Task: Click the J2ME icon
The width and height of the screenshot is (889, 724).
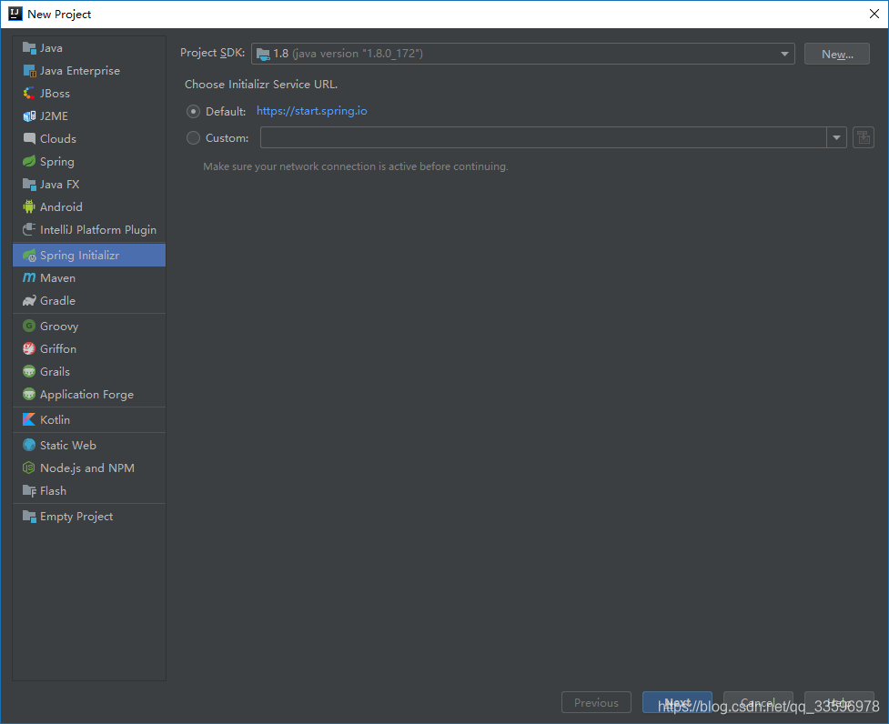Action: point(29,116)
